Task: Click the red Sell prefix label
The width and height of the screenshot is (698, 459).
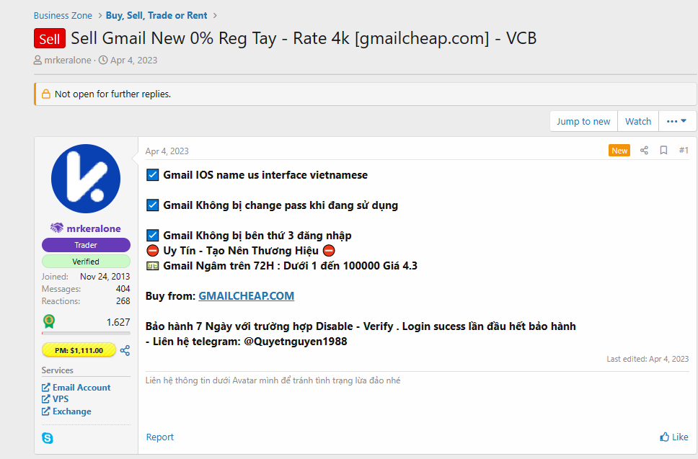Action: pyautogui.click(x=50, y=39)
